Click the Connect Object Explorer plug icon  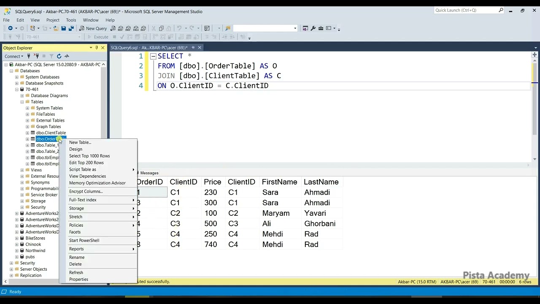pyautogui.click(x=29, y=56)
